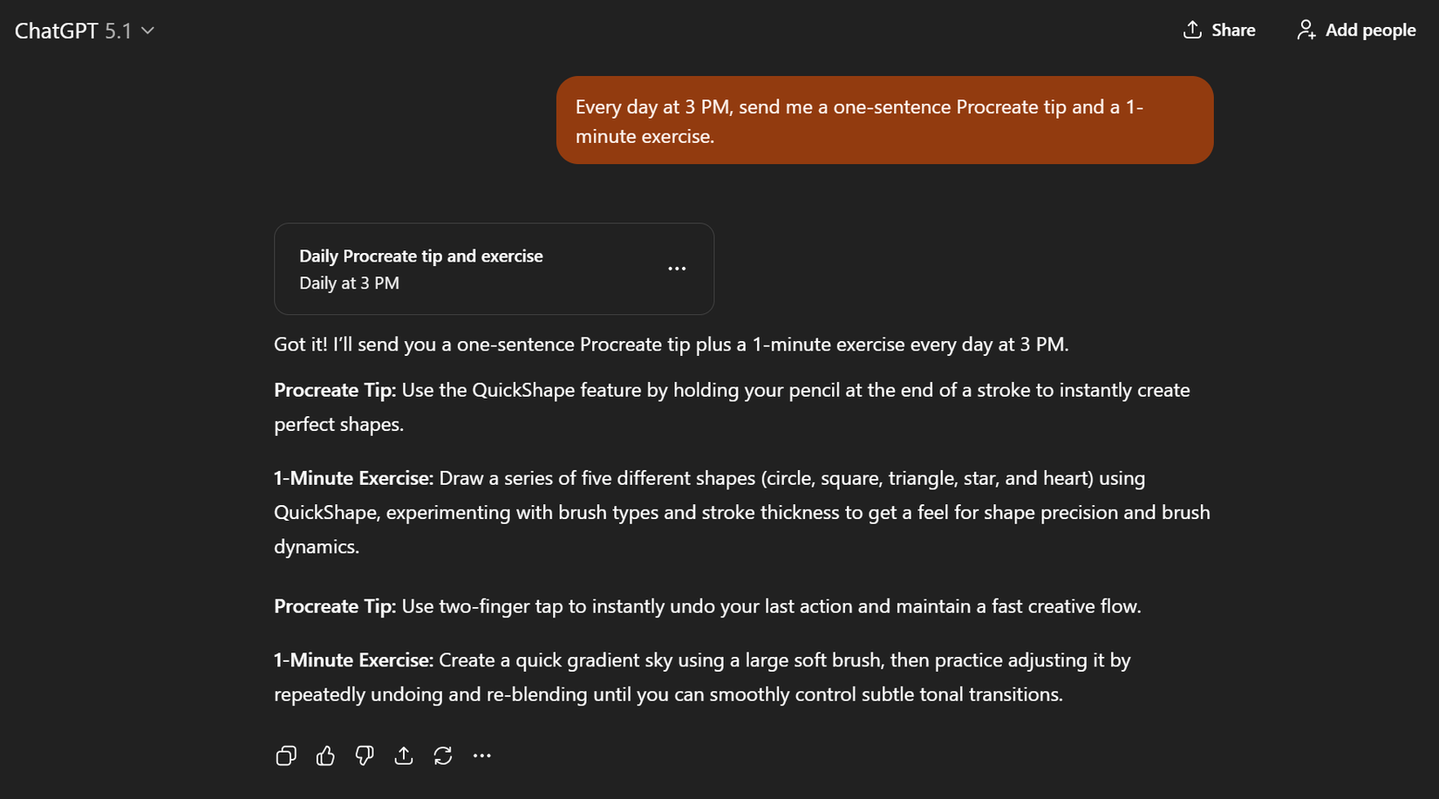Click the person-plus icon beside Add people
The image size is (1439, 799).
(1306, 29)
